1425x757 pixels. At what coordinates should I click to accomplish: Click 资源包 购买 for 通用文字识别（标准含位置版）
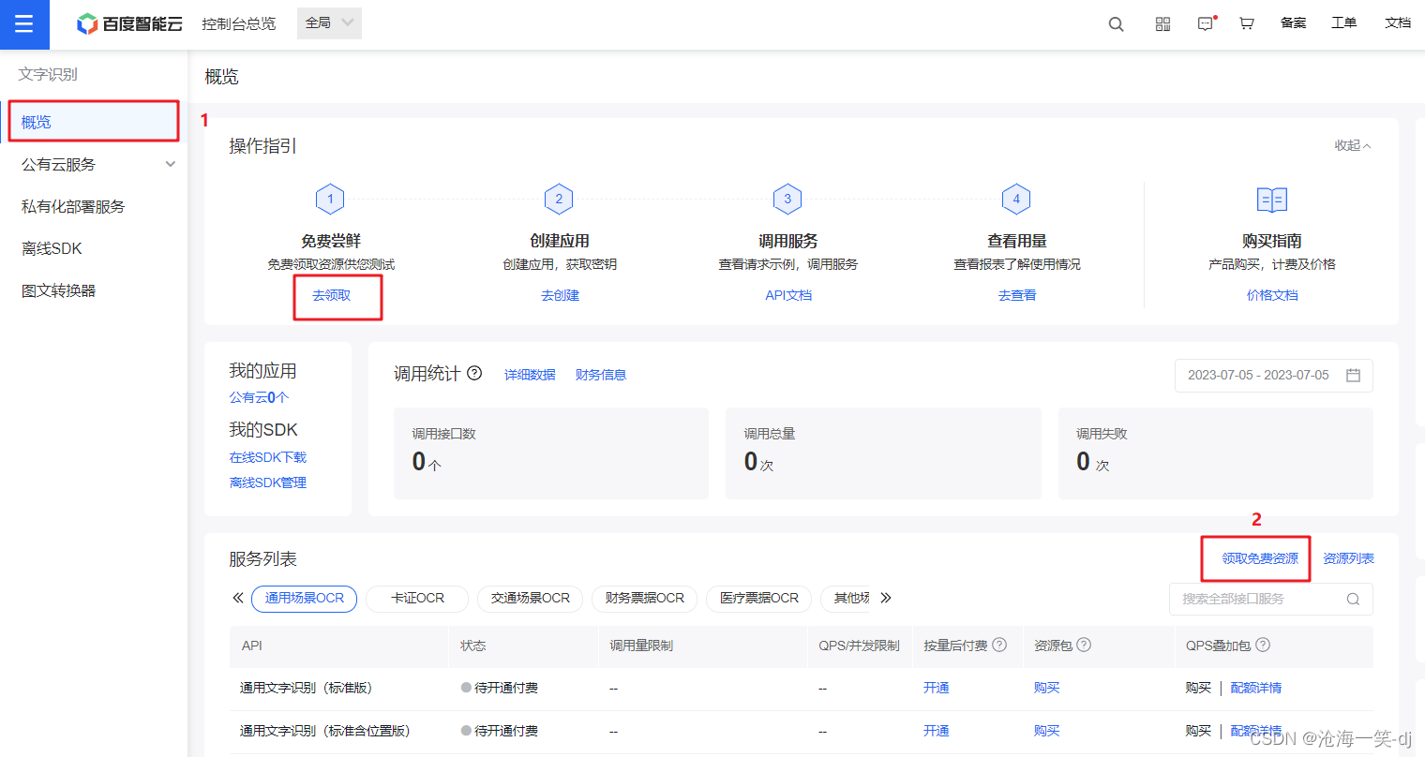[1047, 731]
